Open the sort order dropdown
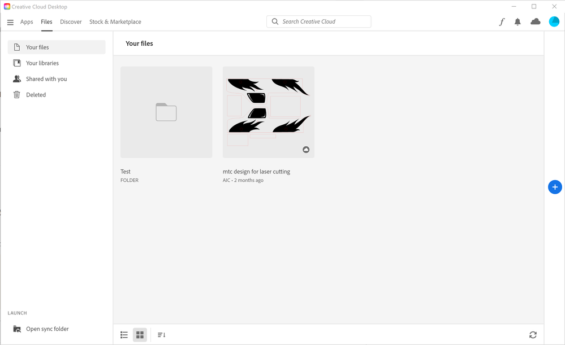Screen dimensions: 565x345 pos(161,335)
